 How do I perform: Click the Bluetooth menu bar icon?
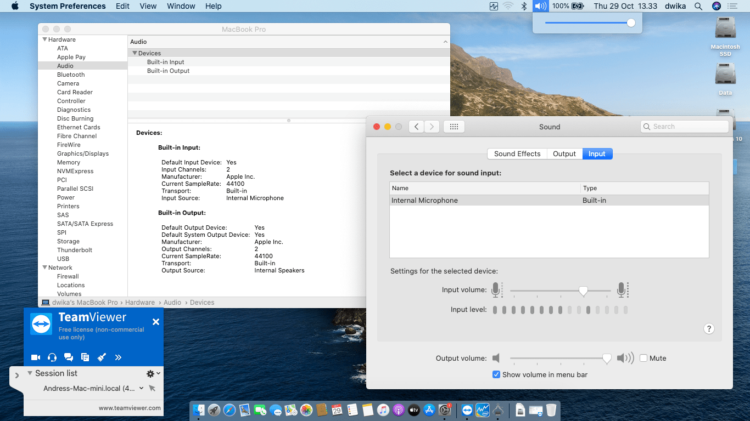(x=524, y=6)
